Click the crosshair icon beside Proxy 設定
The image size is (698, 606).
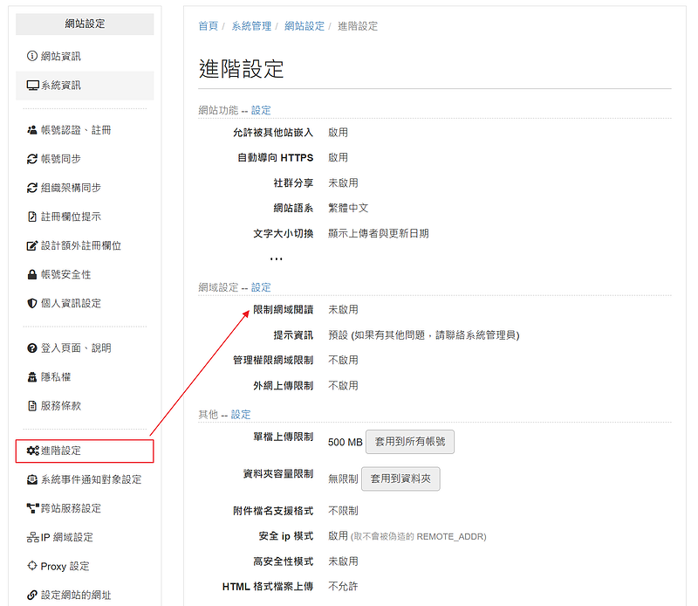point(32,567)
